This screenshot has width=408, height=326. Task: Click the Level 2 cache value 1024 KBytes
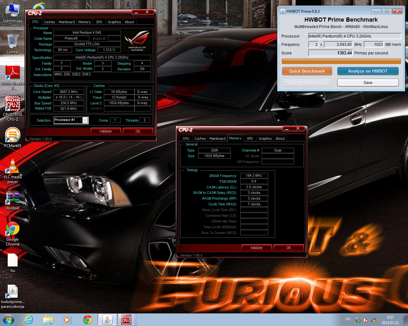pyautogui.click(x=119, y=103)
